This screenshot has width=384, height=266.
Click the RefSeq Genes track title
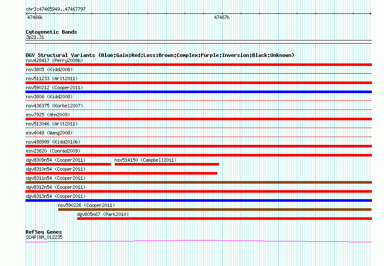(44, 232)
